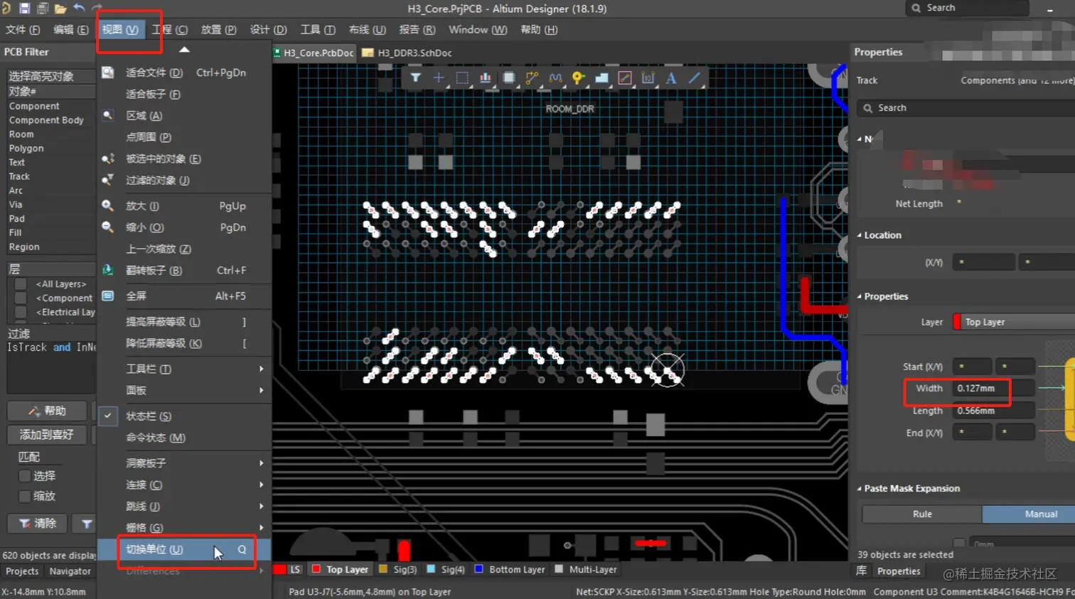This screenshot has height=599, width=1075.
Task: Select the place dimension tool icon
Action: pyautogui.click(x=648, y=78)
